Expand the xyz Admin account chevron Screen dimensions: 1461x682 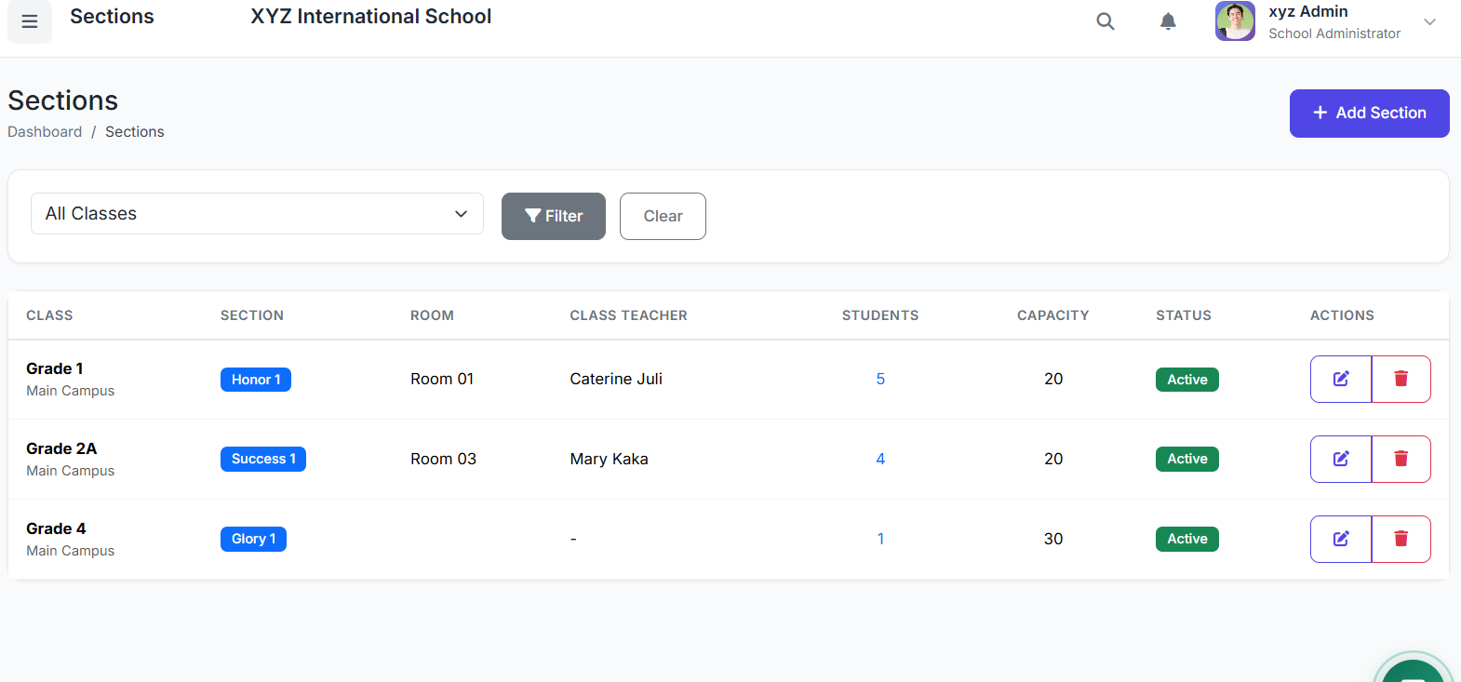pos(1429,21)
